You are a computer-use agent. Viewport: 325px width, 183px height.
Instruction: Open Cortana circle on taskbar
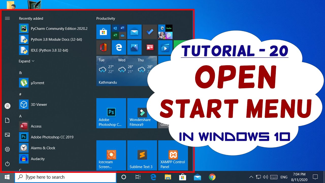click(x=124, y=177)
